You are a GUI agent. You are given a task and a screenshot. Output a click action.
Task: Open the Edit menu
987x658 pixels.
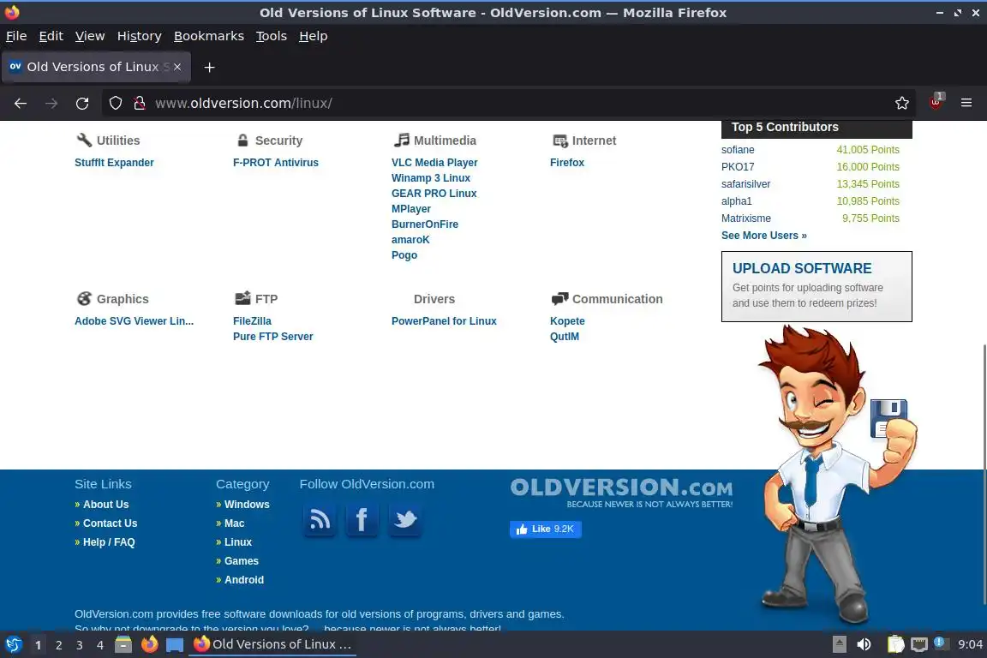tap(51, 36)
